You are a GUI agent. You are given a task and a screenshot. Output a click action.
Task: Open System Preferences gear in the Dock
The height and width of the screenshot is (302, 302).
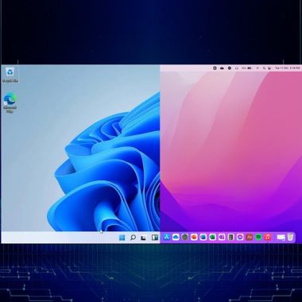tap(185, 237)
